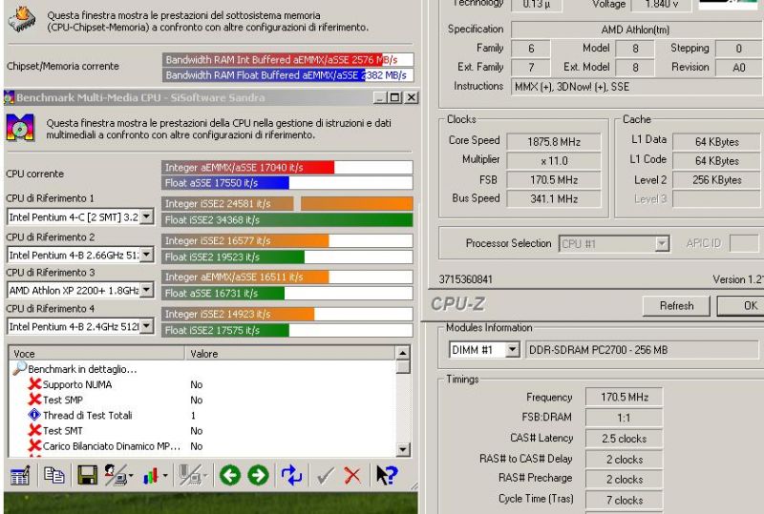Click the FSB 170.5 MHz field in Clocks
Screen dimensions: 764x514
[x=554, y=179]
